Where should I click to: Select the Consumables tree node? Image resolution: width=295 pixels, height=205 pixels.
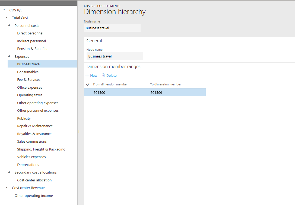click(x=28, y=72)
